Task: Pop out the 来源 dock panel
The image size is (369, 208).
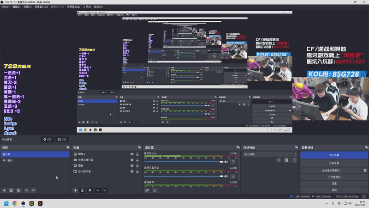Action: [x=140, y=147]
